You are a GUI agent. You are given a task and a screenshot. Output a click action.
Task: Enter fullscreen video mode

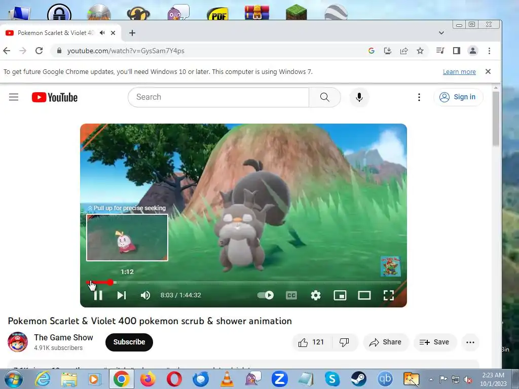point(389,295)
